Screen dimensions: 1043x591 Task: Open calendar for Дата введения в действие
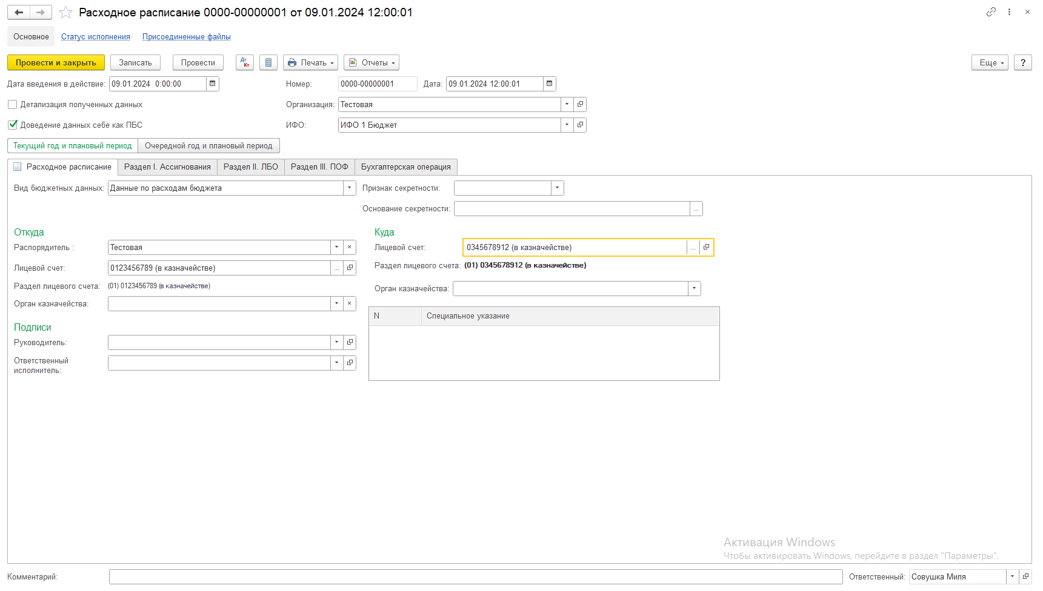pyautogui.click(x=213, y=84)
